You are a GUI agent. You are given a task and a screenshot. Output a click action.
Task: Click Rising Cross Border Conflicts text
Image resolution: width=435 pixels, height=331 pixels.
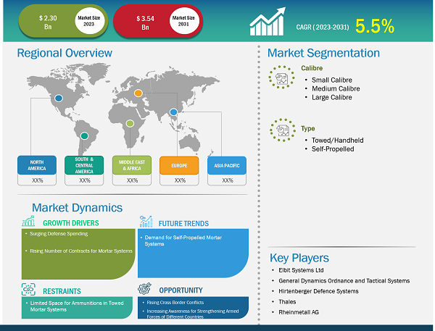[x=175, y=303]
